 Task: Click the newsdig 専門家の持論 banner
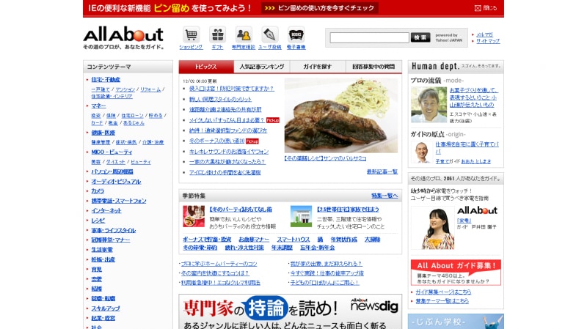290,312
